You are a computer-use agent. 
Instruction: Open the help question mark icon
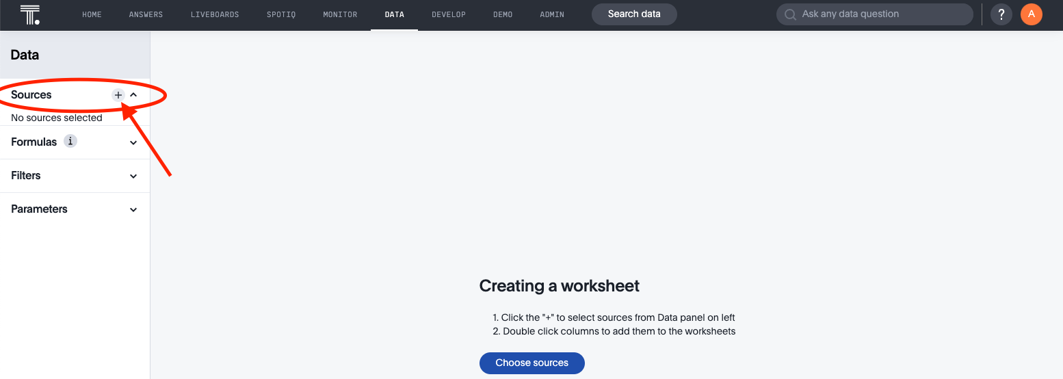pyautogui.click(x=1001, y=14)
